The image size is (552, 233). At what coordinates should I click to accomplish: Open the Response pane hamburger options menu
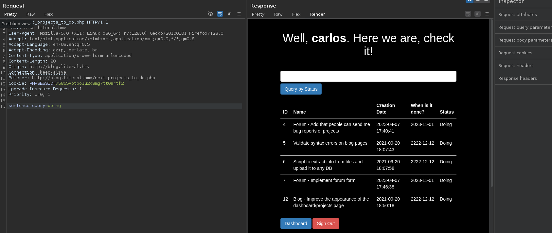487,14
